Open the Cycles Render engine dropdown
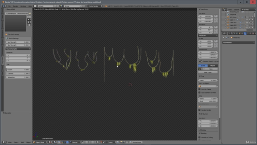This screenshot has width=257, height=145. [x=95, y=6]
